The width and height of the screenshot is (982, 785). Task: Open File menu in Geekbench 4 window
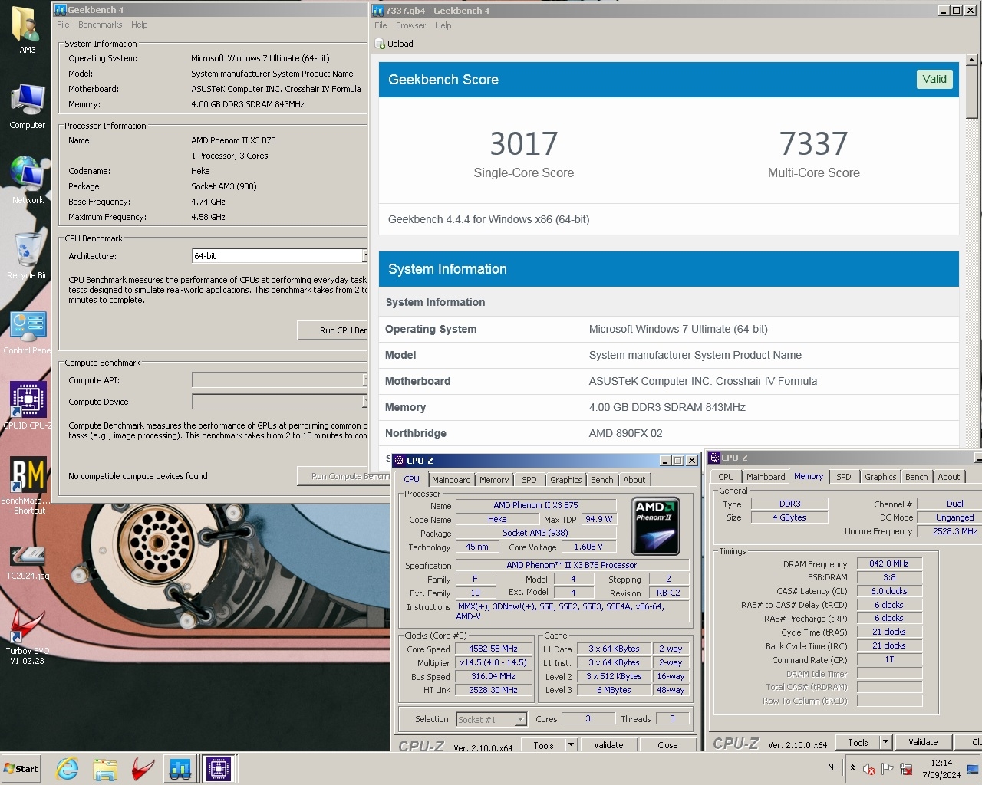63,25
